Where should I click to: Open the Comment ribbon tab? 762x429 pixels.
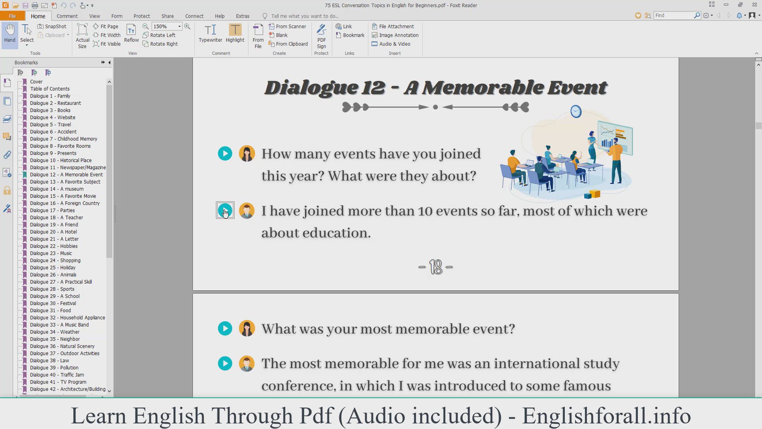[x=67, y=16]
